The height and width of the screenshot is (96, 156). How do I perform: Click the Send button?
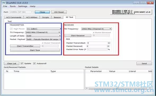coord(144,64)
